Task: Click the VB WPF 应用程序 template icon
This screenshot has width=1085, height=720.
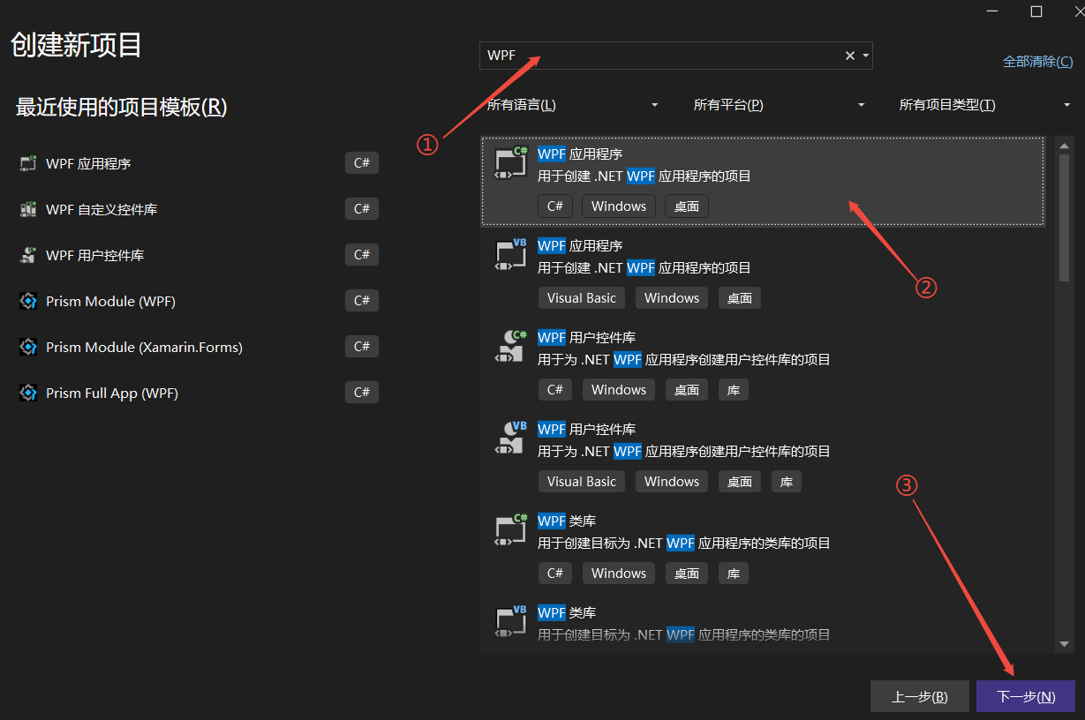Action: point(510,253)
